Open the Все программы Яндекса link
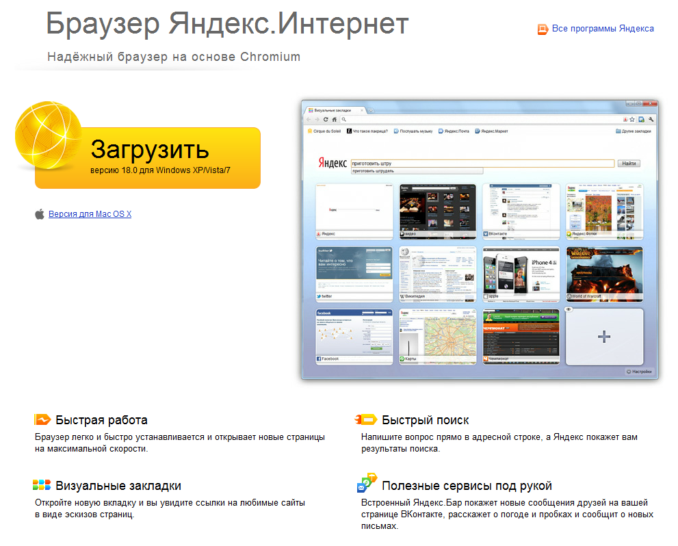 coord(603,29)
